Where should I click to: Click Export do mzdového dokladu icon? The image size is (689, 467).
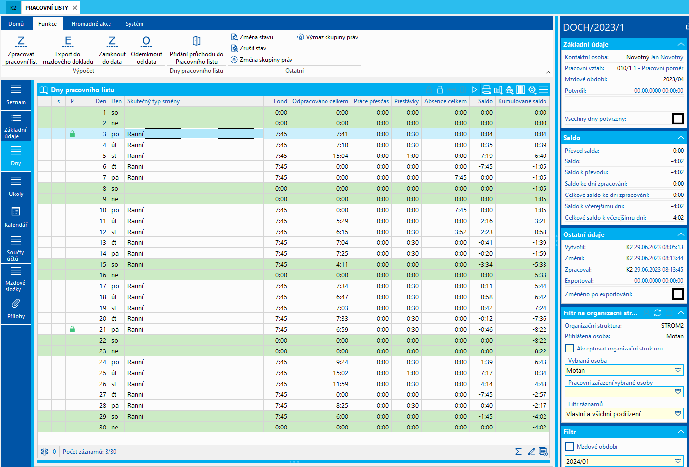(68, 41)
